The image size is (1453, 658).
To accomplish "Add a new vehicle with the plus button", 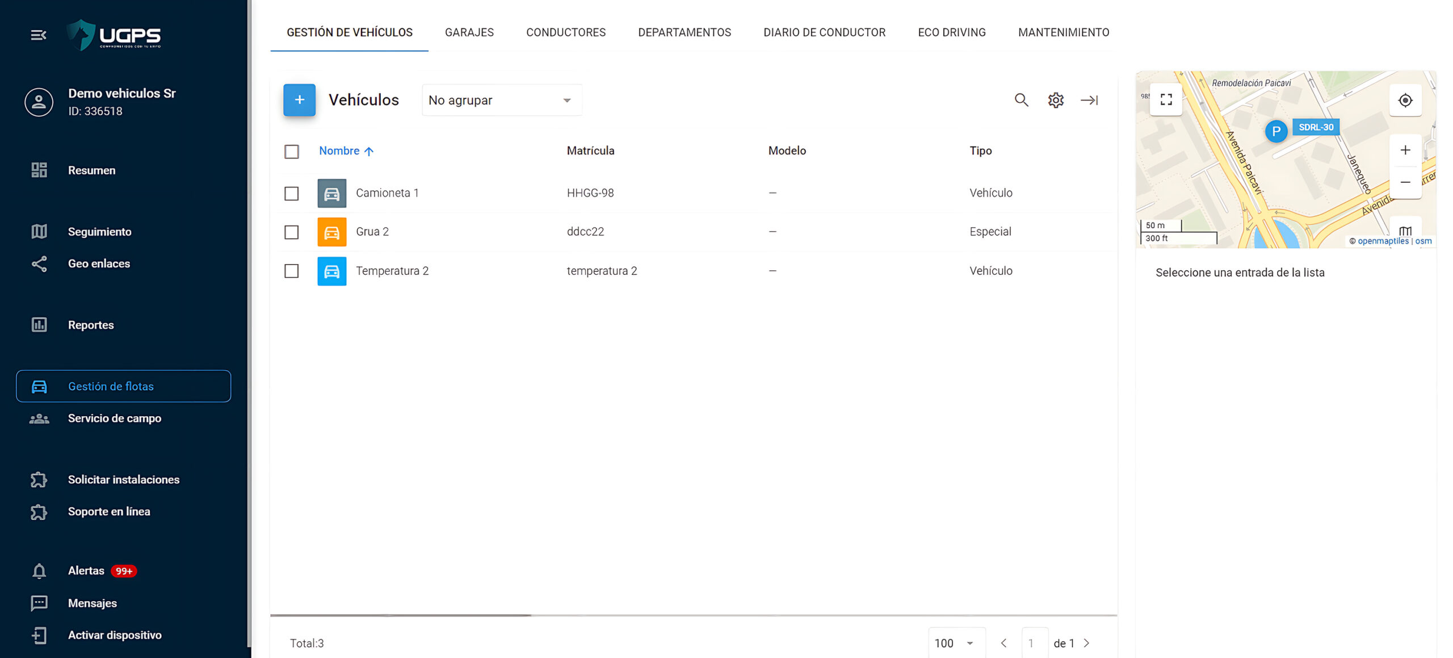I will click(x=299, y=100).
